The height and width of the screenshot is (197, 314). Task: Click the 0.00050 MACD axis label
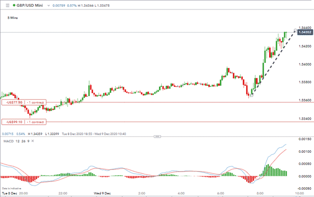pos(305,164)
